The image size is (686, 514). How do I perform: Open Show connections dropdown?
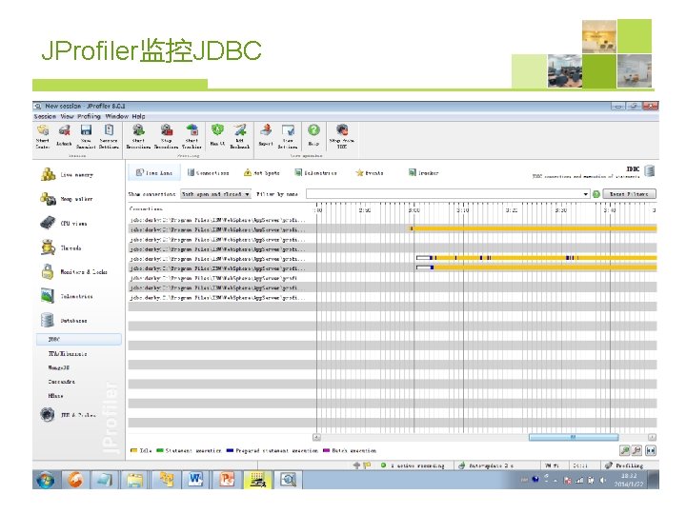215,194
